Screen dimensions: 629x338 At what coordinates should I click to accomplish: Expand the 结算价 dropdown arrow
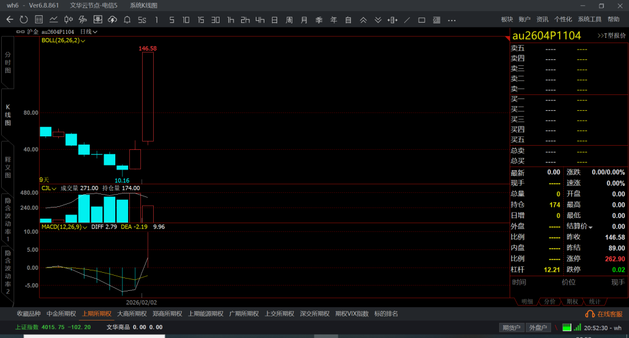click(x=591, y=227)
